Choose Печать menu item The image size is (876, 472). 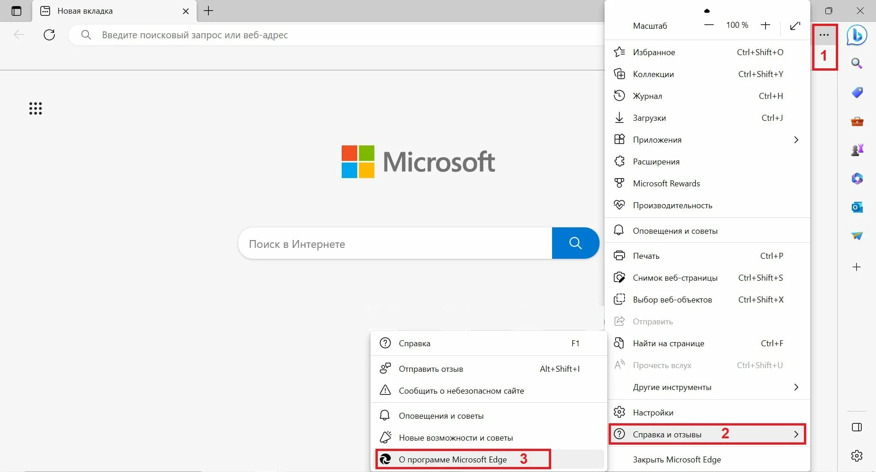707,256
